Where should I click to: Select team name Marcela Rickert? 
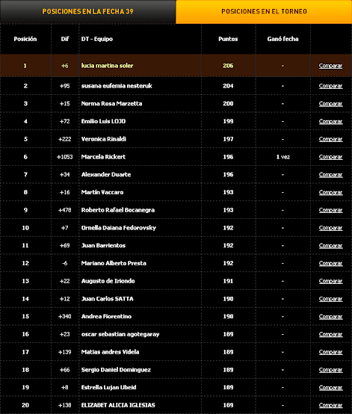(x=103, y=157)
